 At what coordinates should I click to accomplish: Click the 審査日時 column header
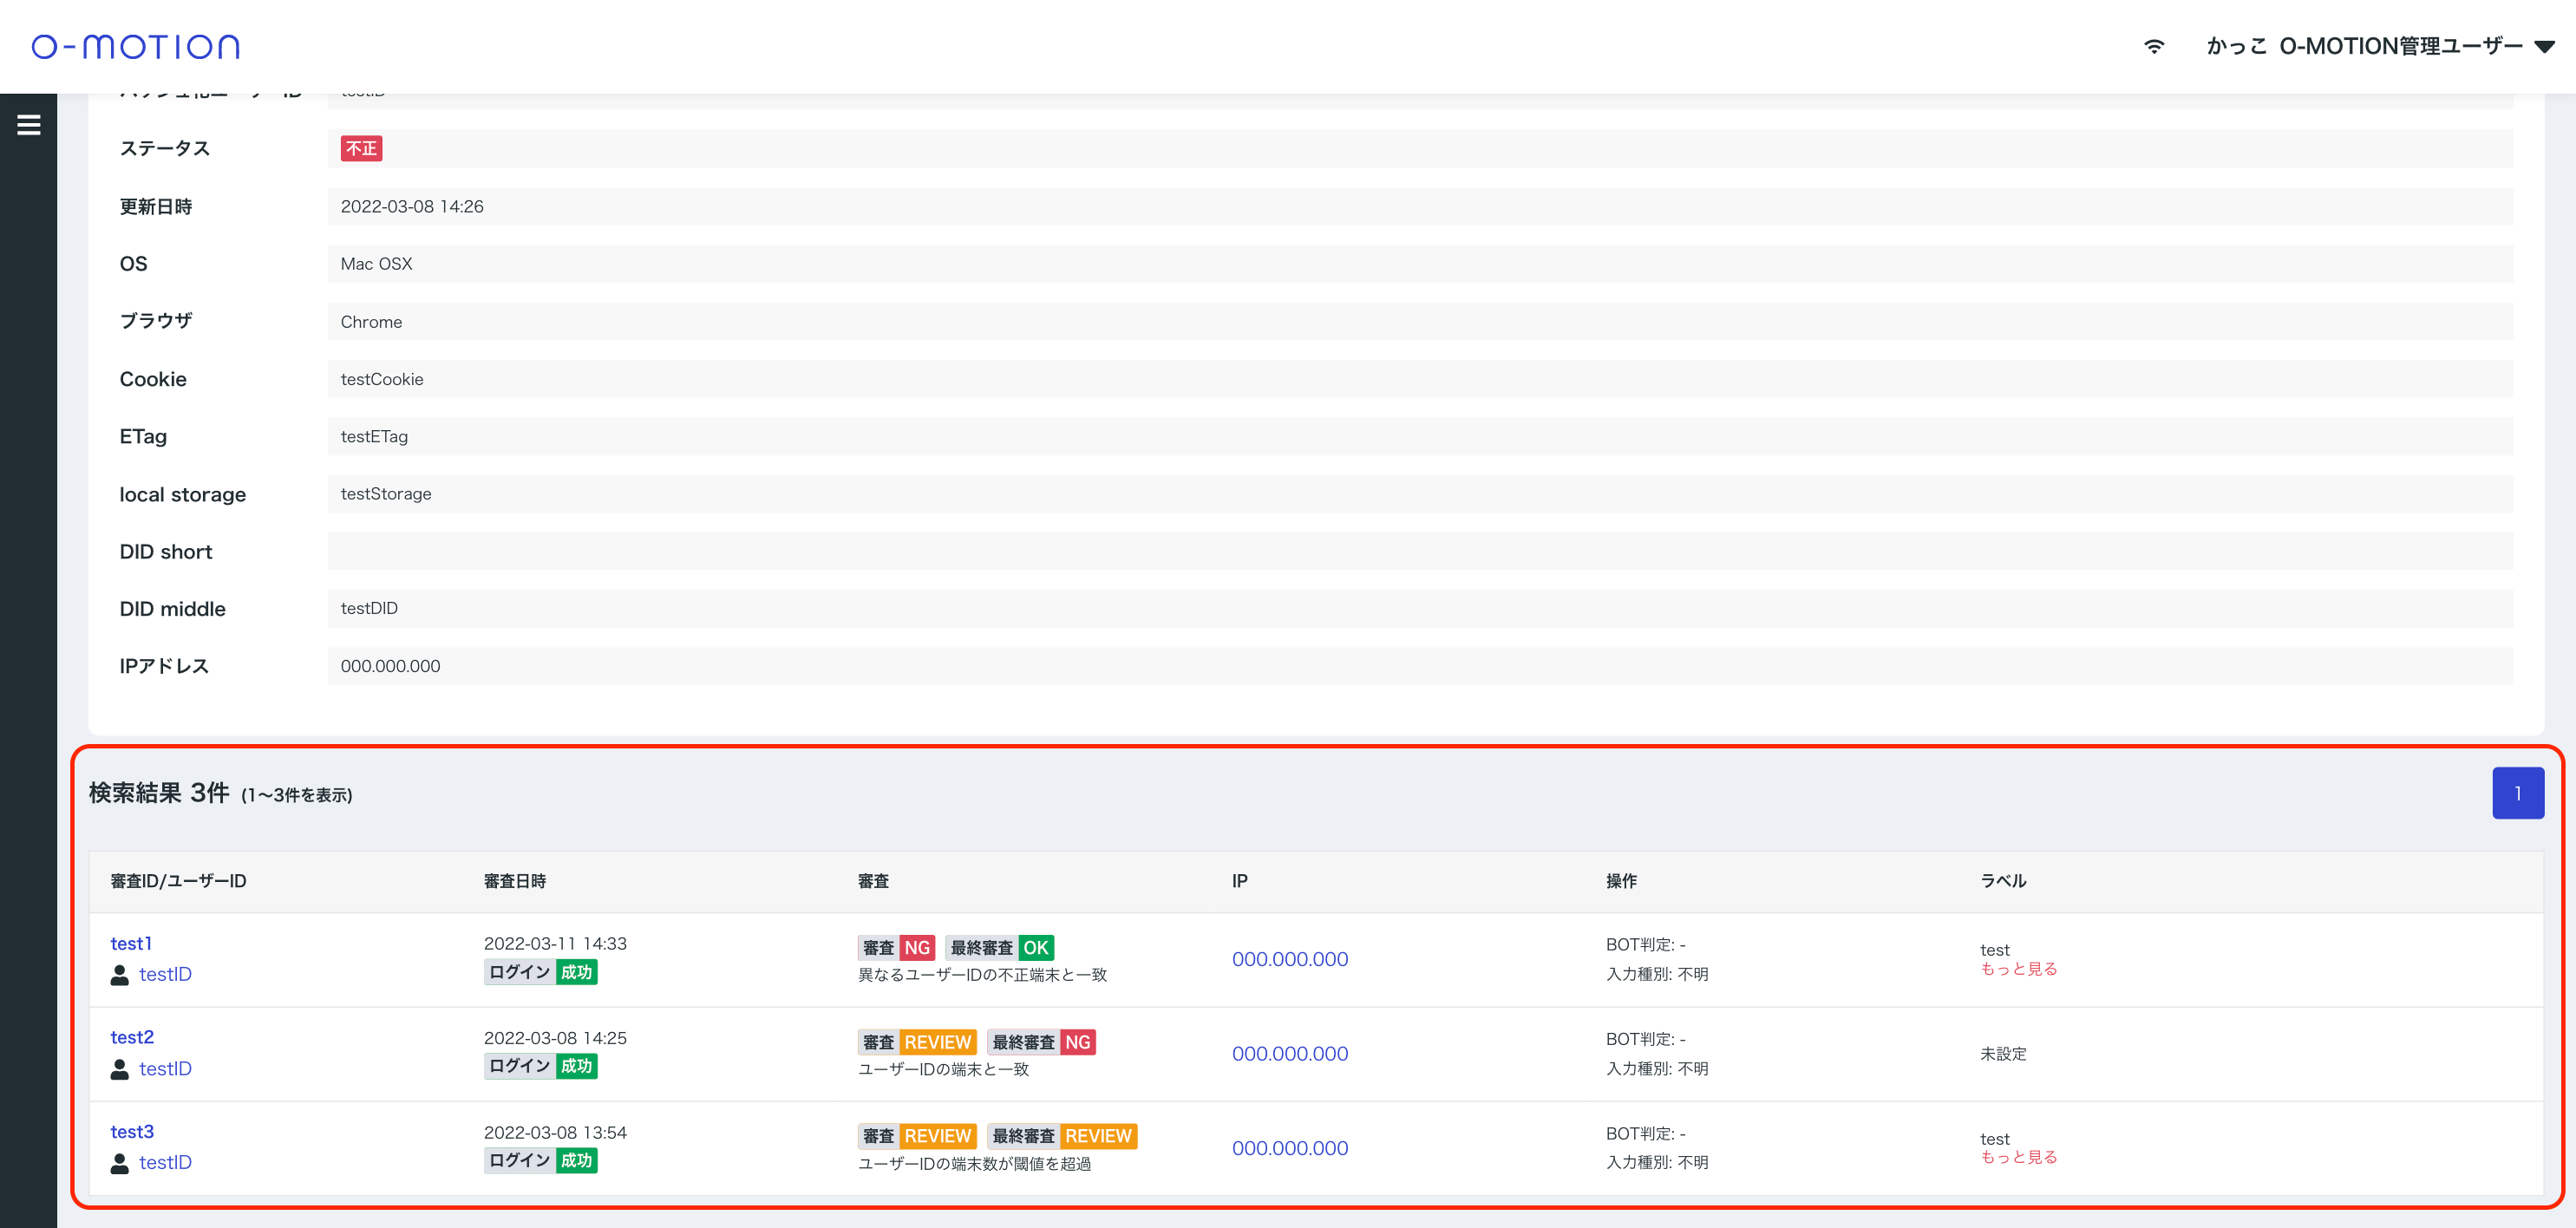(x=514, y=881)
